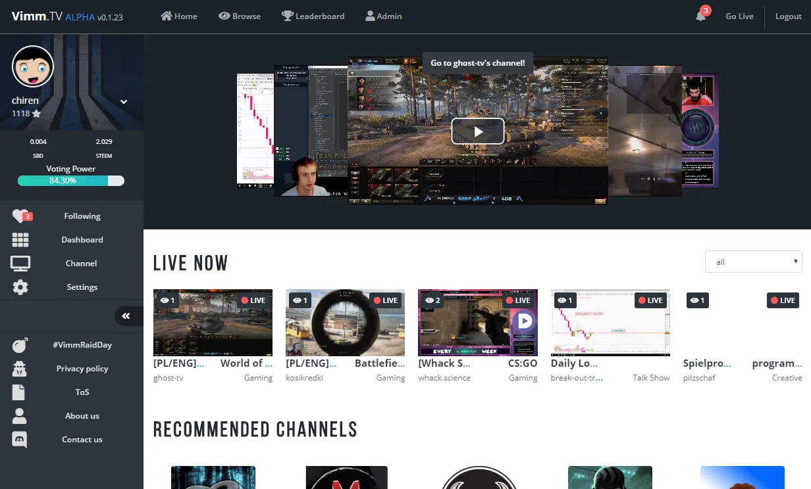Select Following in the sidebar
This screenshot has width=811, height=489.
tap(82, 216)
